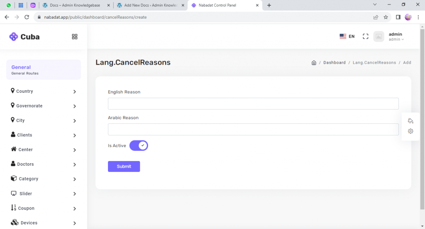This screenshot has width=425, height=229.
Task: Click the sidebar grid toggle icon
Action: (75, 36)
